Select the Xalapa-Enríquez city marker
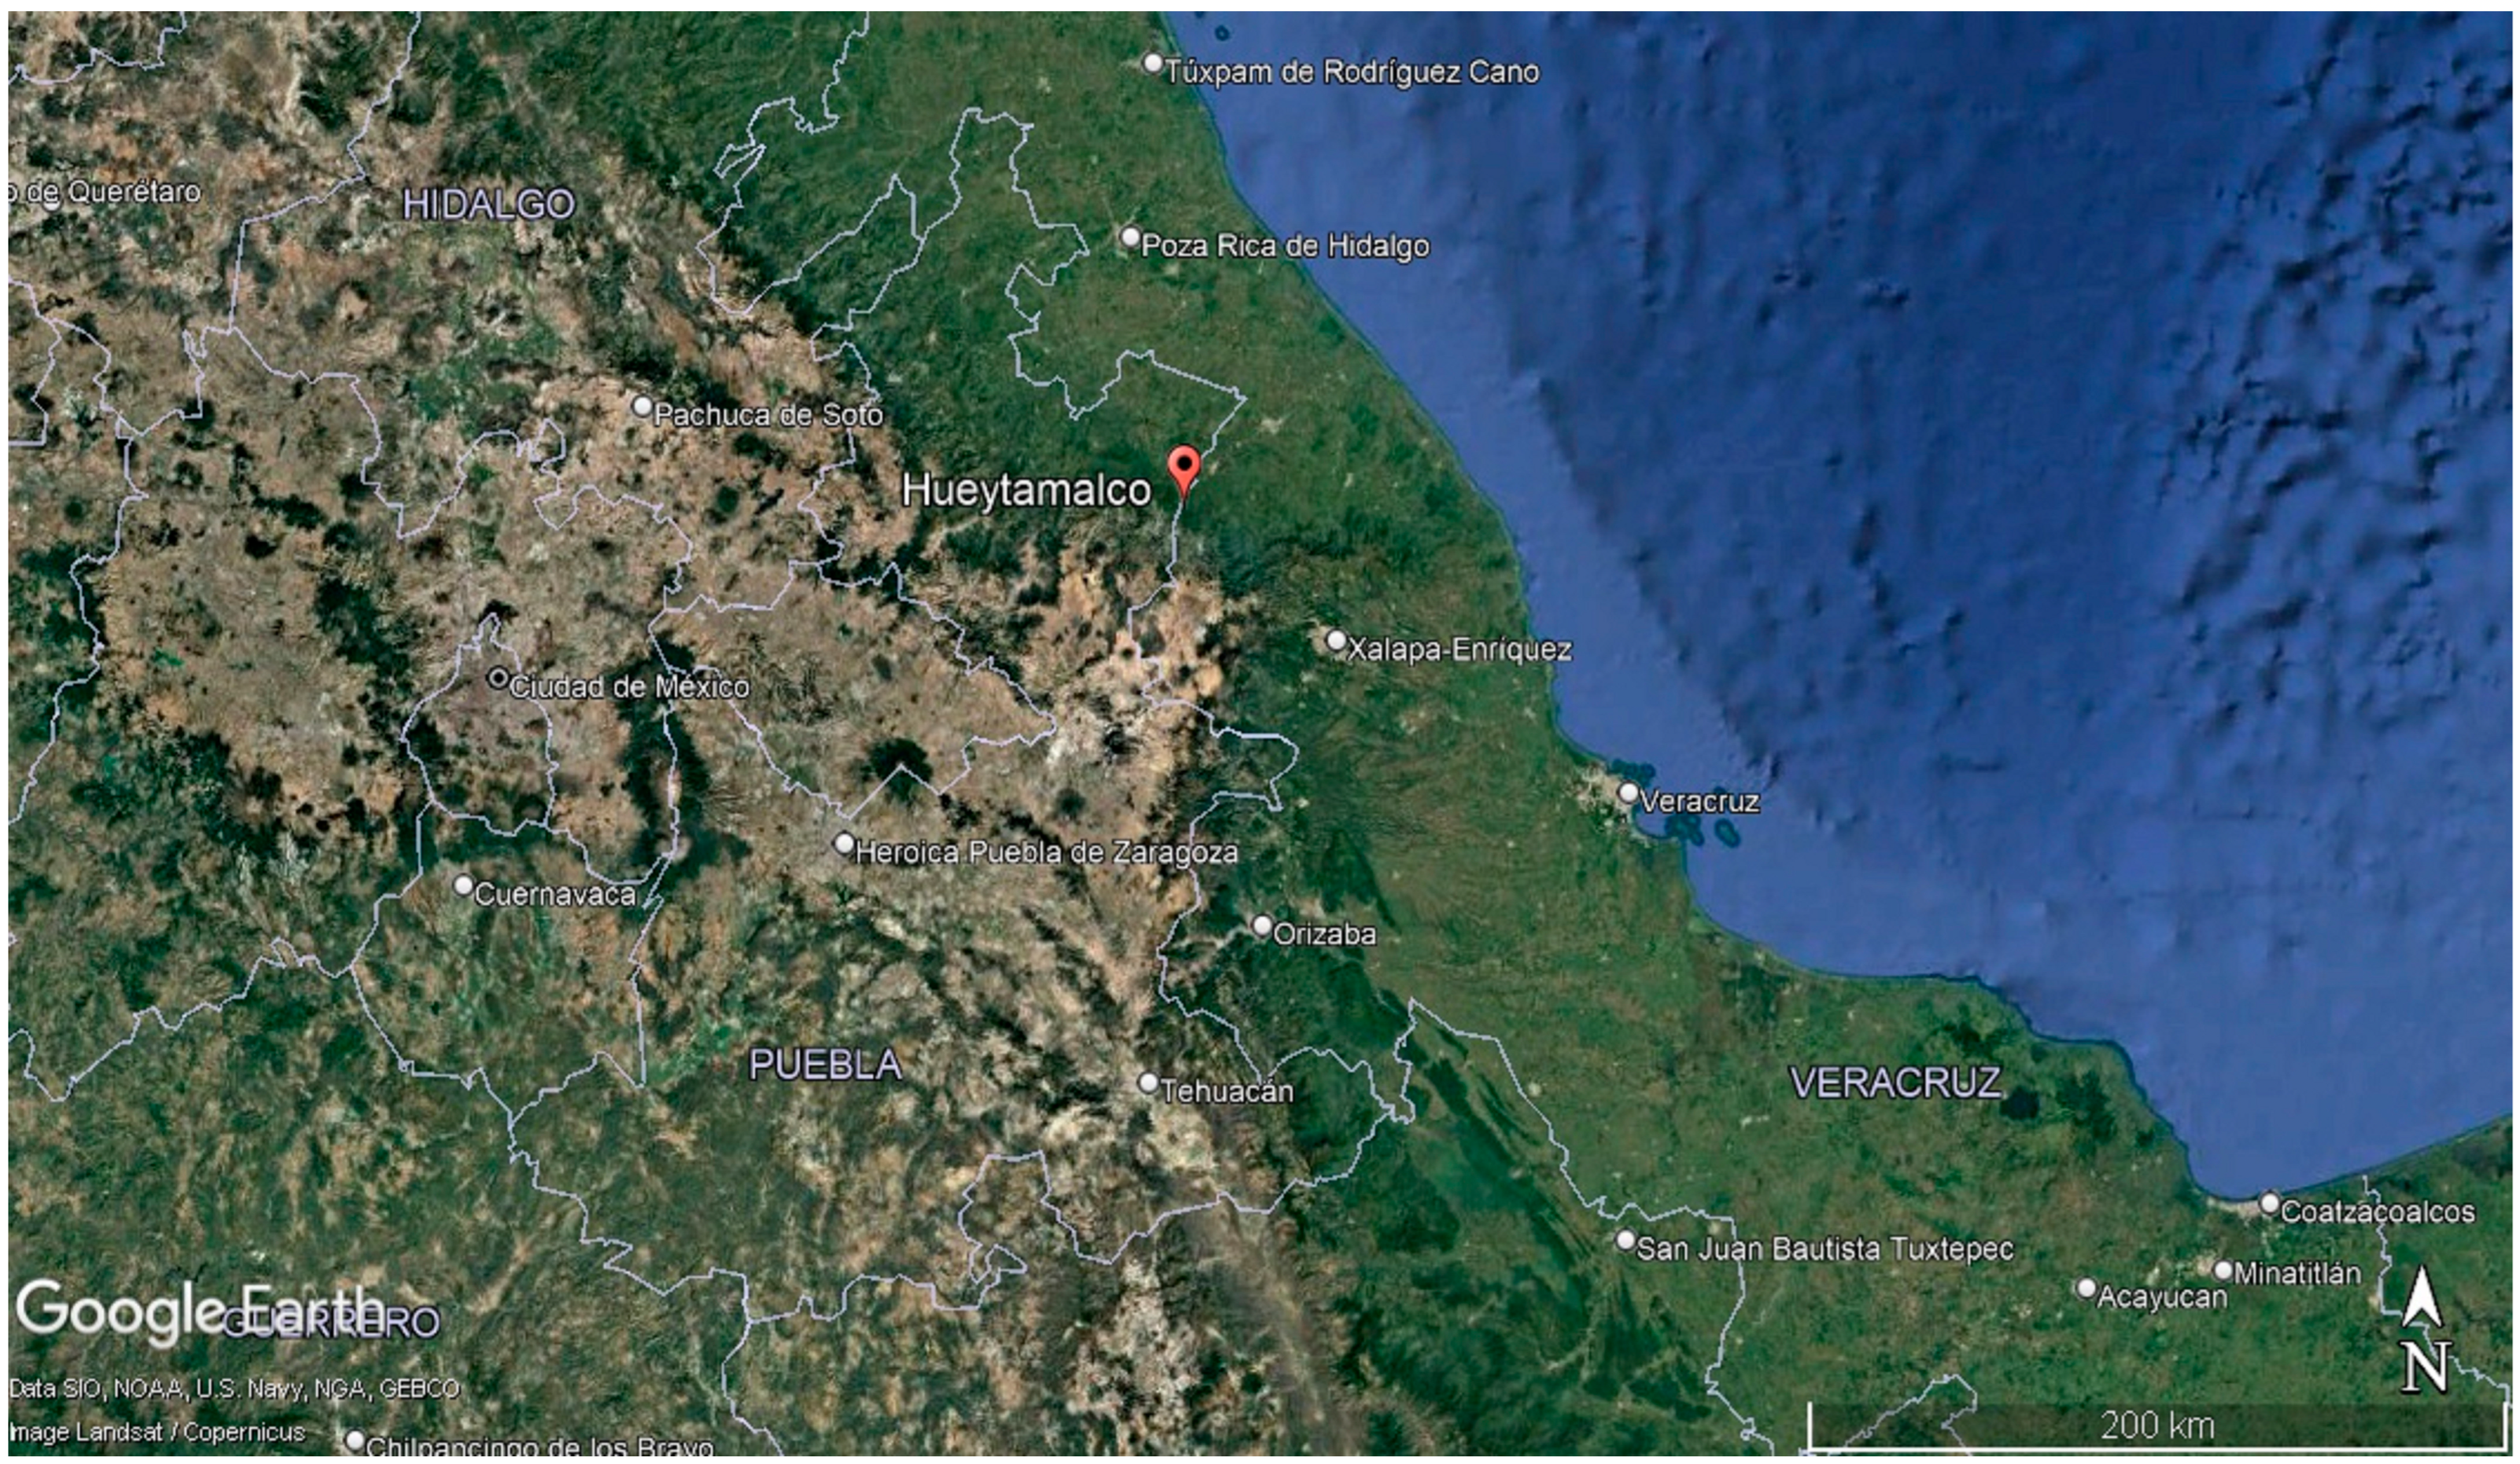 click(x=1336, y=641)
